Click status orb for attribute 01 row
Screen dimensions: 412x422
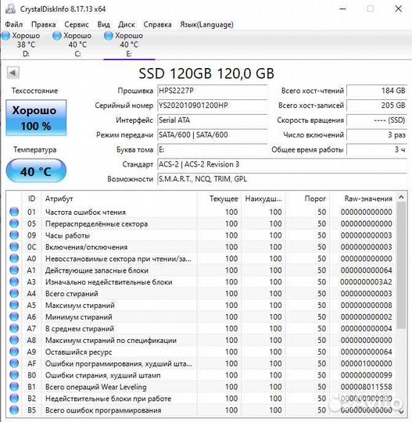pos(14,212)
